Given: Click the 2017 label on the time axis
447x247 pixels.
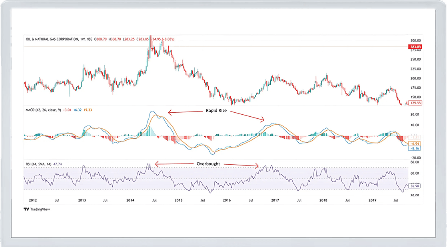Looking at the screenshot, I should point(275,200).
